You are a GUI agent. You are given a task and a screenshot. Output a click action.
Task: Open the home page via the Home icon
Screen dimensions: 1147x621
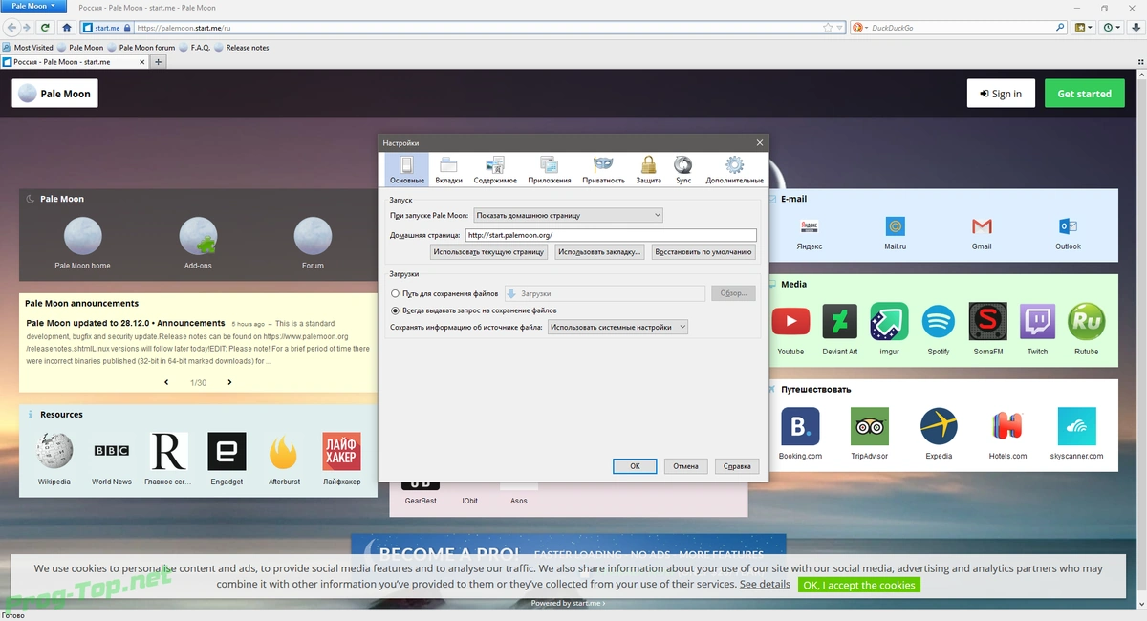pyautogui.click(x=66, y=28)
